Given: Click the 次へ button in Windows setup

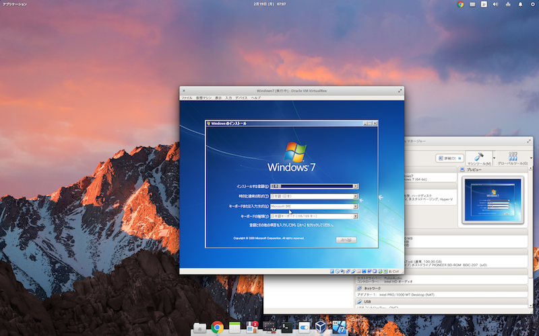Looking at the screenshot, I should click(346, 240).
